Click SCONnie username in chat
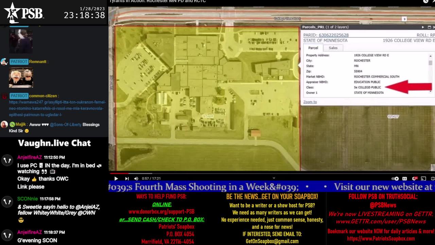Viewport: 435px width, 245px height. point(28,199)
